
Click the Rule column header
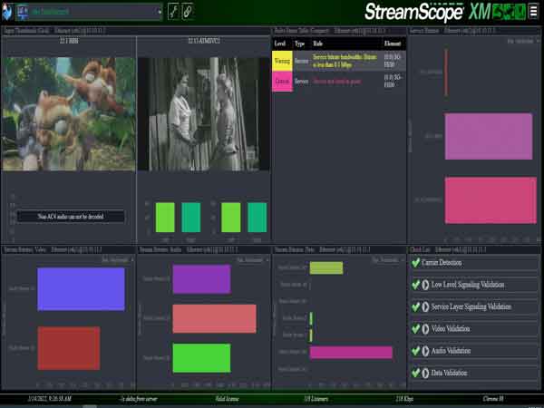(x=318, y=44)
